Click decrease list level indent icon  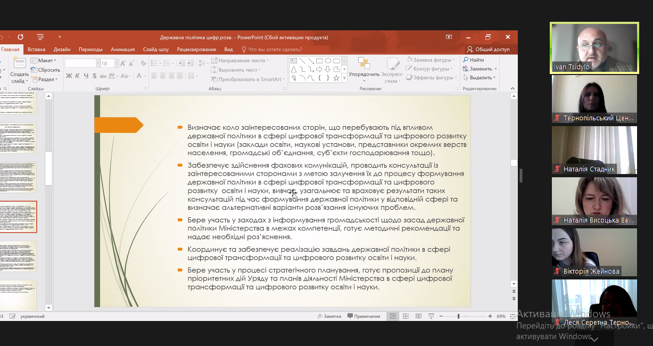[x=181, y=63]
